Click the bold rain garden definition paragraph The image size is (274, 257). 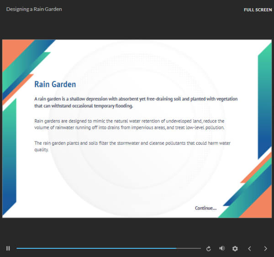tap(136, 102)
